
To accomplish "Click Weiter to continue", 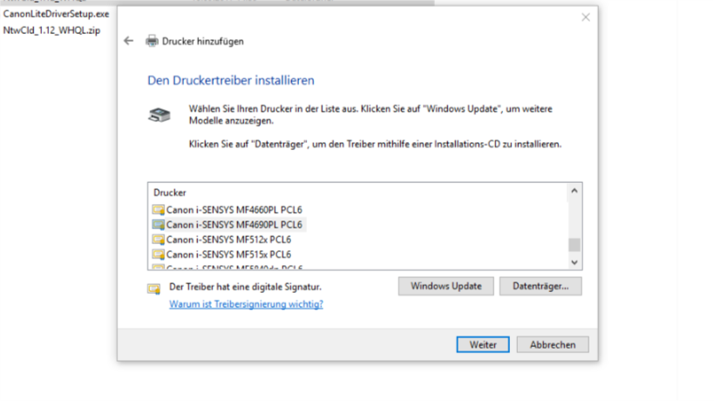I will click(483, 344).
